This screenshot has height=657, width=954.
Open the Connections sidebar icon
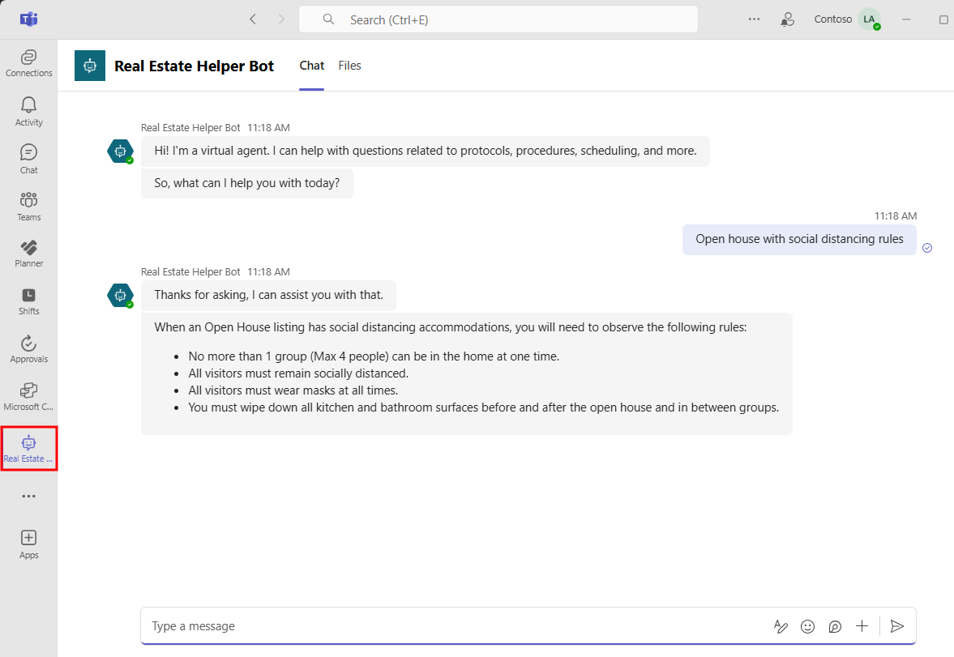click(x=28, y=62)
